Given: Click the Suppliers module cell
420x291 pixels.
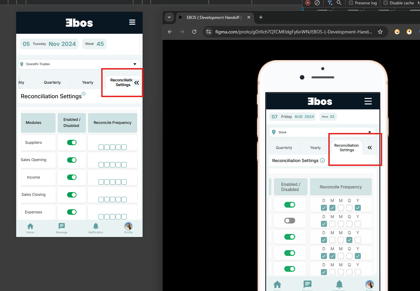Looking at the screenshot, I should coord(38,142).
